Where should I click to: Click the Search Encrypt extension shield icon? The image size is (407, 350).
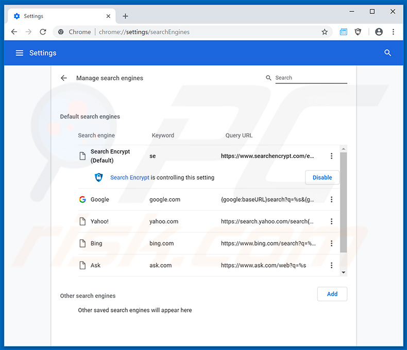point(98,178)
